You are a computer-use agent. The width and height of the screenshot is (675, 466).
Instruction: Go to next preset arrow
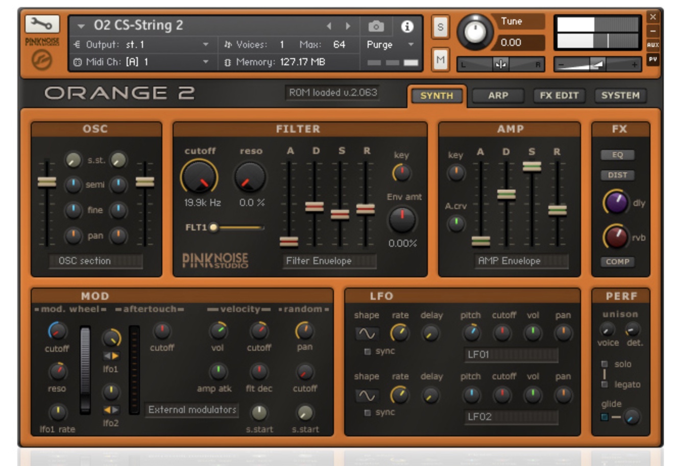coord(348,25)
